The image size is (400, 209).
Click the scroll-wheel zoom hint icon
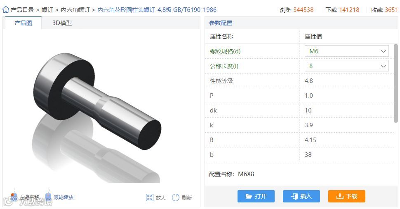48,195
